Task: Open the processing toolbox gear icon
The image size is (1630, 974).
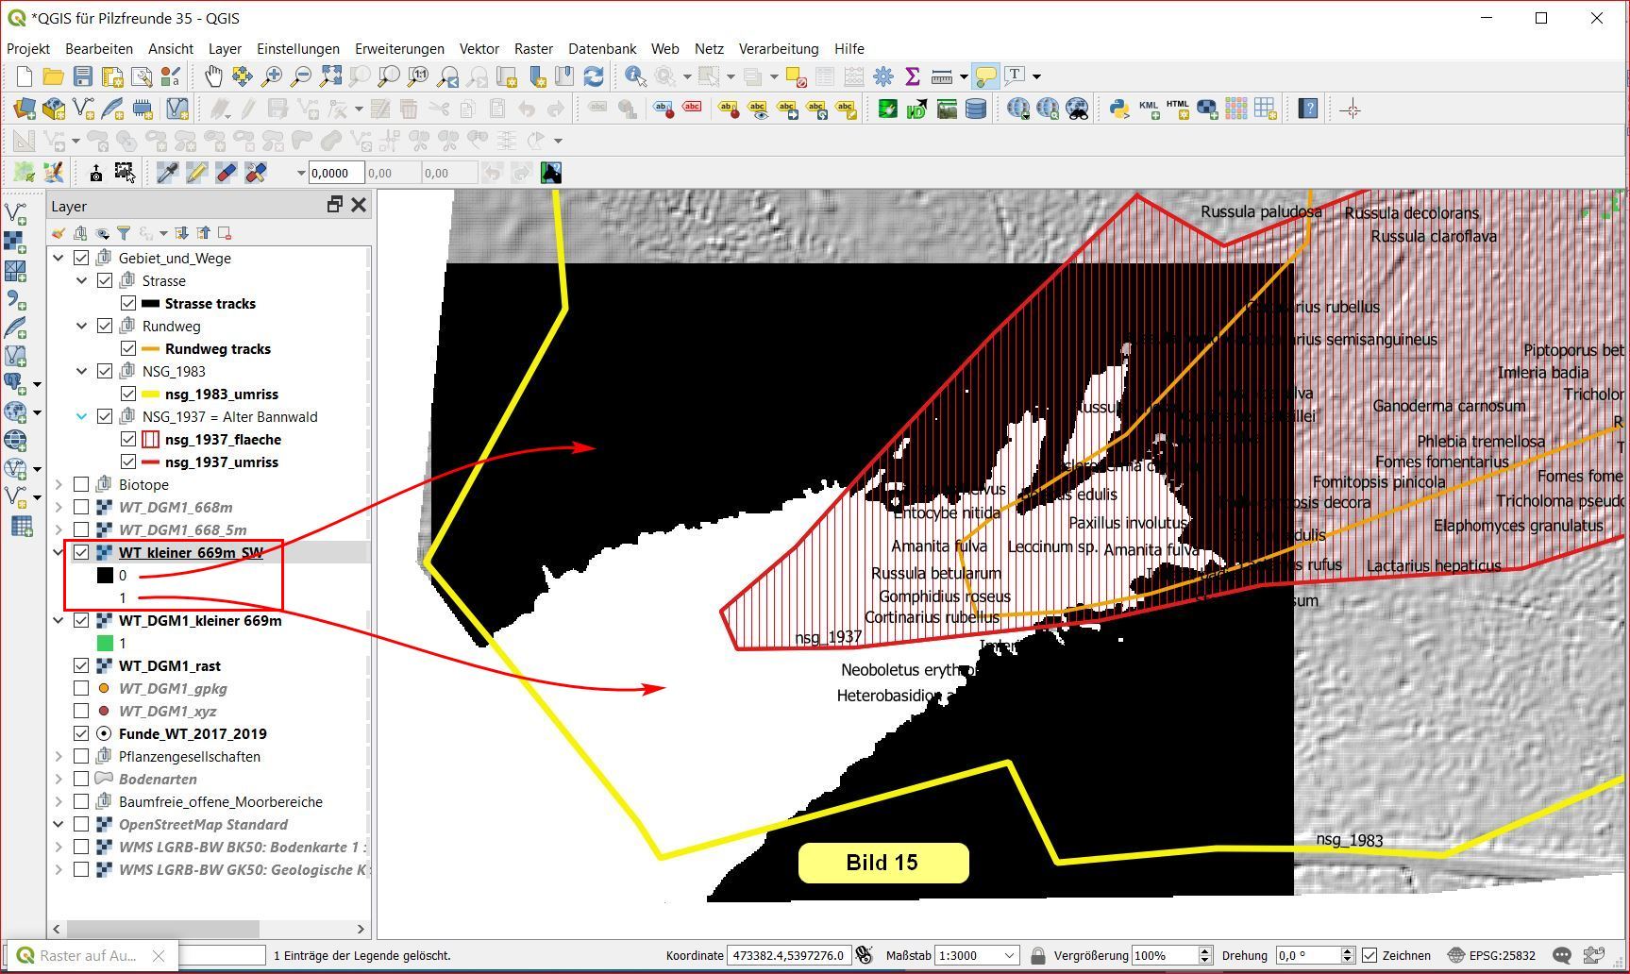Action: tap(883, 76)
